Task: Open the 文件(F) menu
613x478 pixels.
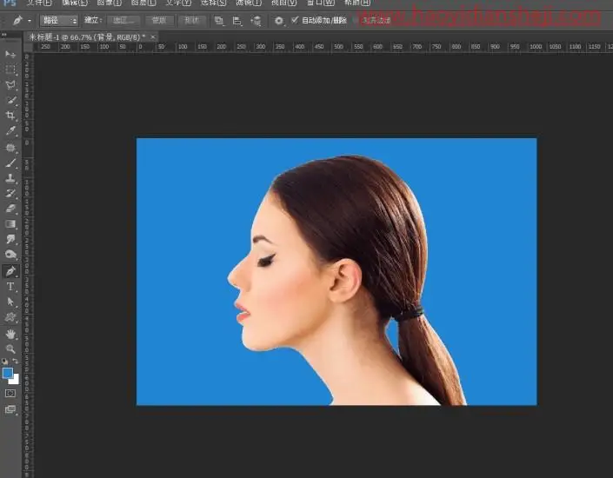Action: 39,3
